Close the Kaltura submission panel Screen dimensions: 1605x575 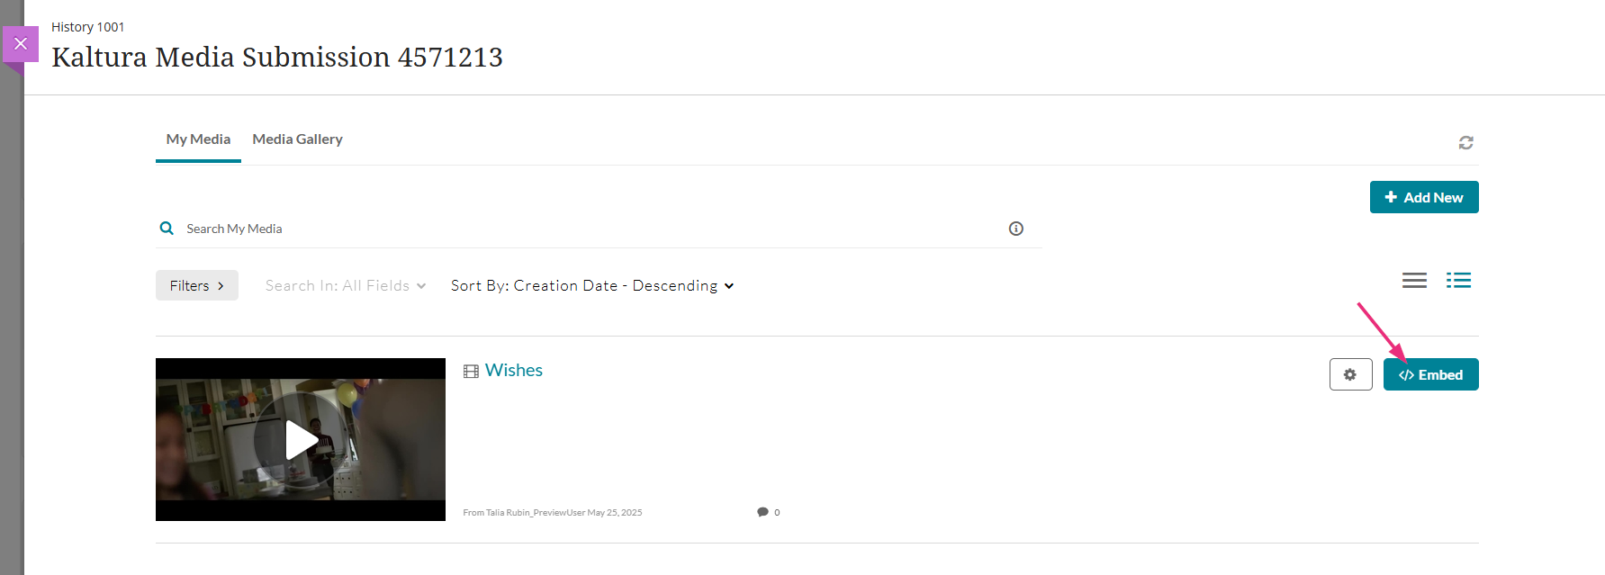(x=21, y=43)
